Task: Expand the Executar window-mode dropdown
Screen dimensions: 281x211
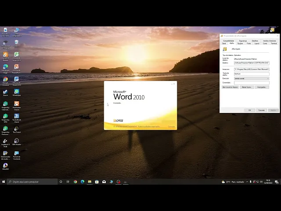Action: point(252,79)
